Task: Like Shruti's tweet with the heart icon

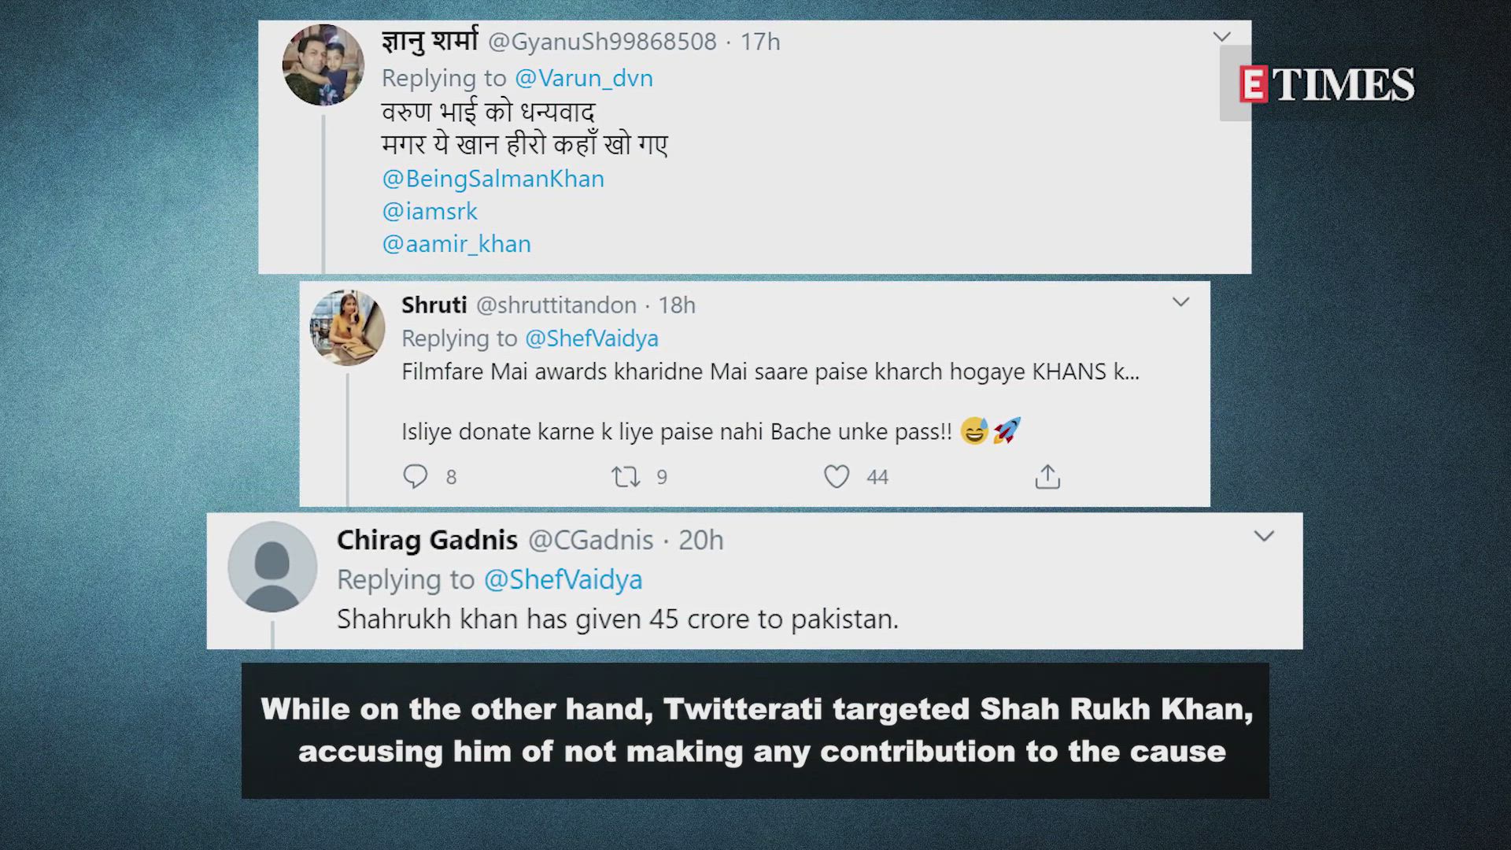Action: [x=837, y=476]
